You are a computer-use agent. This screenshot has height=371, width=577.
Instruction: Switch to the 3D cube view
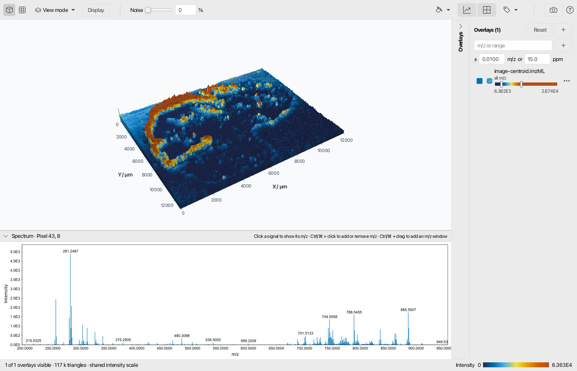(x=9, y=10)
